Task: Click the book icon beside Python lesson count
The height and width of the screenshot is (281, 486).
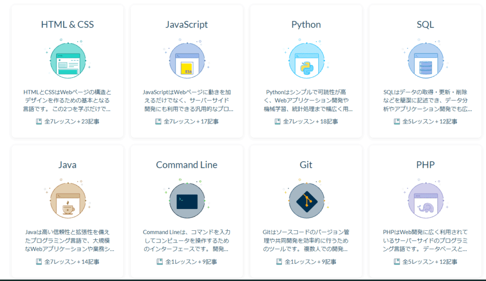Action: click(x=277, y=122)
